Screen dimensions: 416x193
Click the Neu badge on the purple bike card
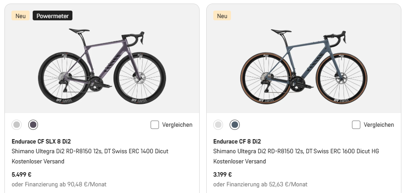20,16
